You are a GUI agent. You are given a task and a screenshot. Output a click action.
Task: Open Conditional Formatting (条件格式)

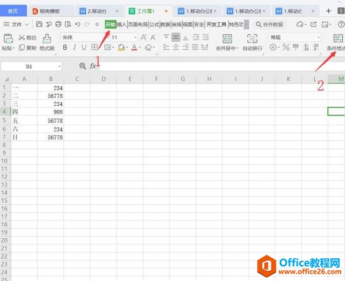(336, 42)
